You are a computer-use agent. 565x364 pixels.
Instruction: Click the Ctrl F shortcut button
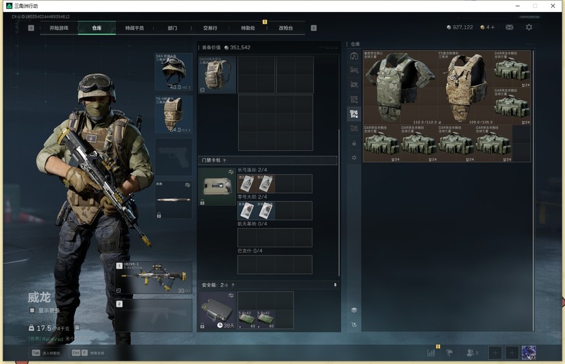(x=88, y=353)
